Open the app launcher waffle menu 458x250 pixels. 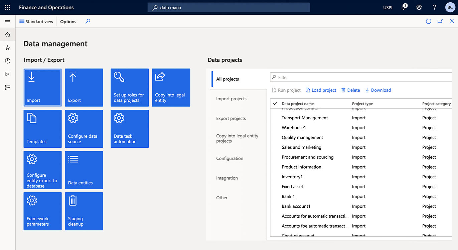pyautogui.click(x=7, y=7)
